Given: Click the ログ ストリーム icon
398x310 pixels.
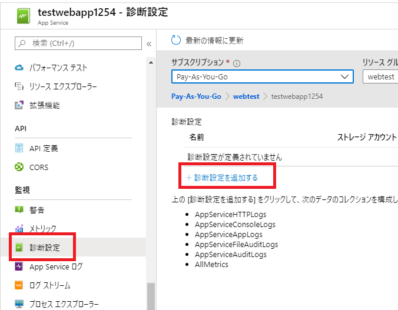Looking at the screenshot, I should [x=19, y=285].
